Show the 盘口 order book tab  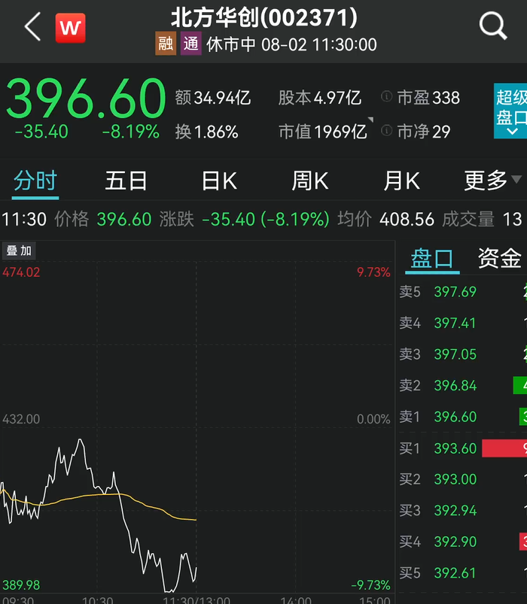pyautogui.click(x=432, y=258)
